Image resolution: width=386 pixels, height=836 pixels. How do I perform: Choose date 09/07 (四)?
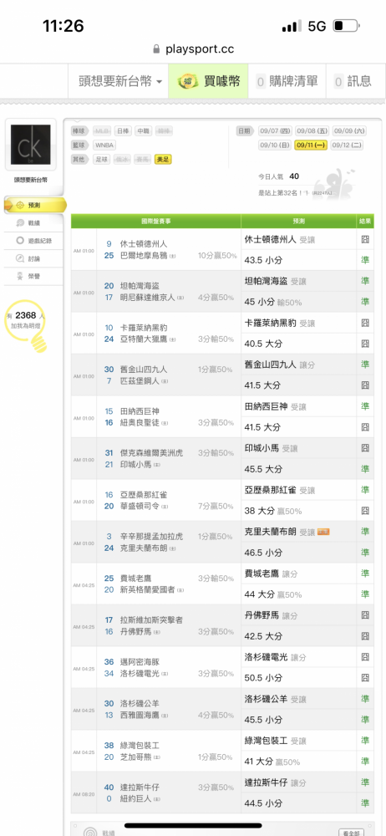(275, 131)
